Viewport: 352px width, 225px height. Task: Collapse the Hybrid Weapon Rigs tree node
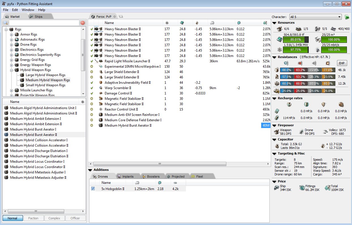(x=12, y=70)
